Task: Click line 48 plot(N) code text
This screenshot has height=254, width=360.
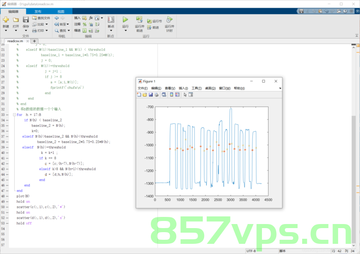Action: tap(23, 196)
